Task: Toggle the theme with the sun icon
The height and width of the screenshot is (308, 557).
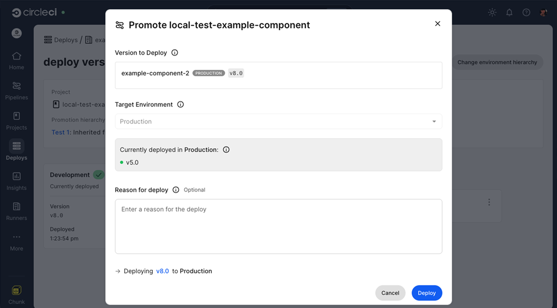Action: tap(492, 12)
